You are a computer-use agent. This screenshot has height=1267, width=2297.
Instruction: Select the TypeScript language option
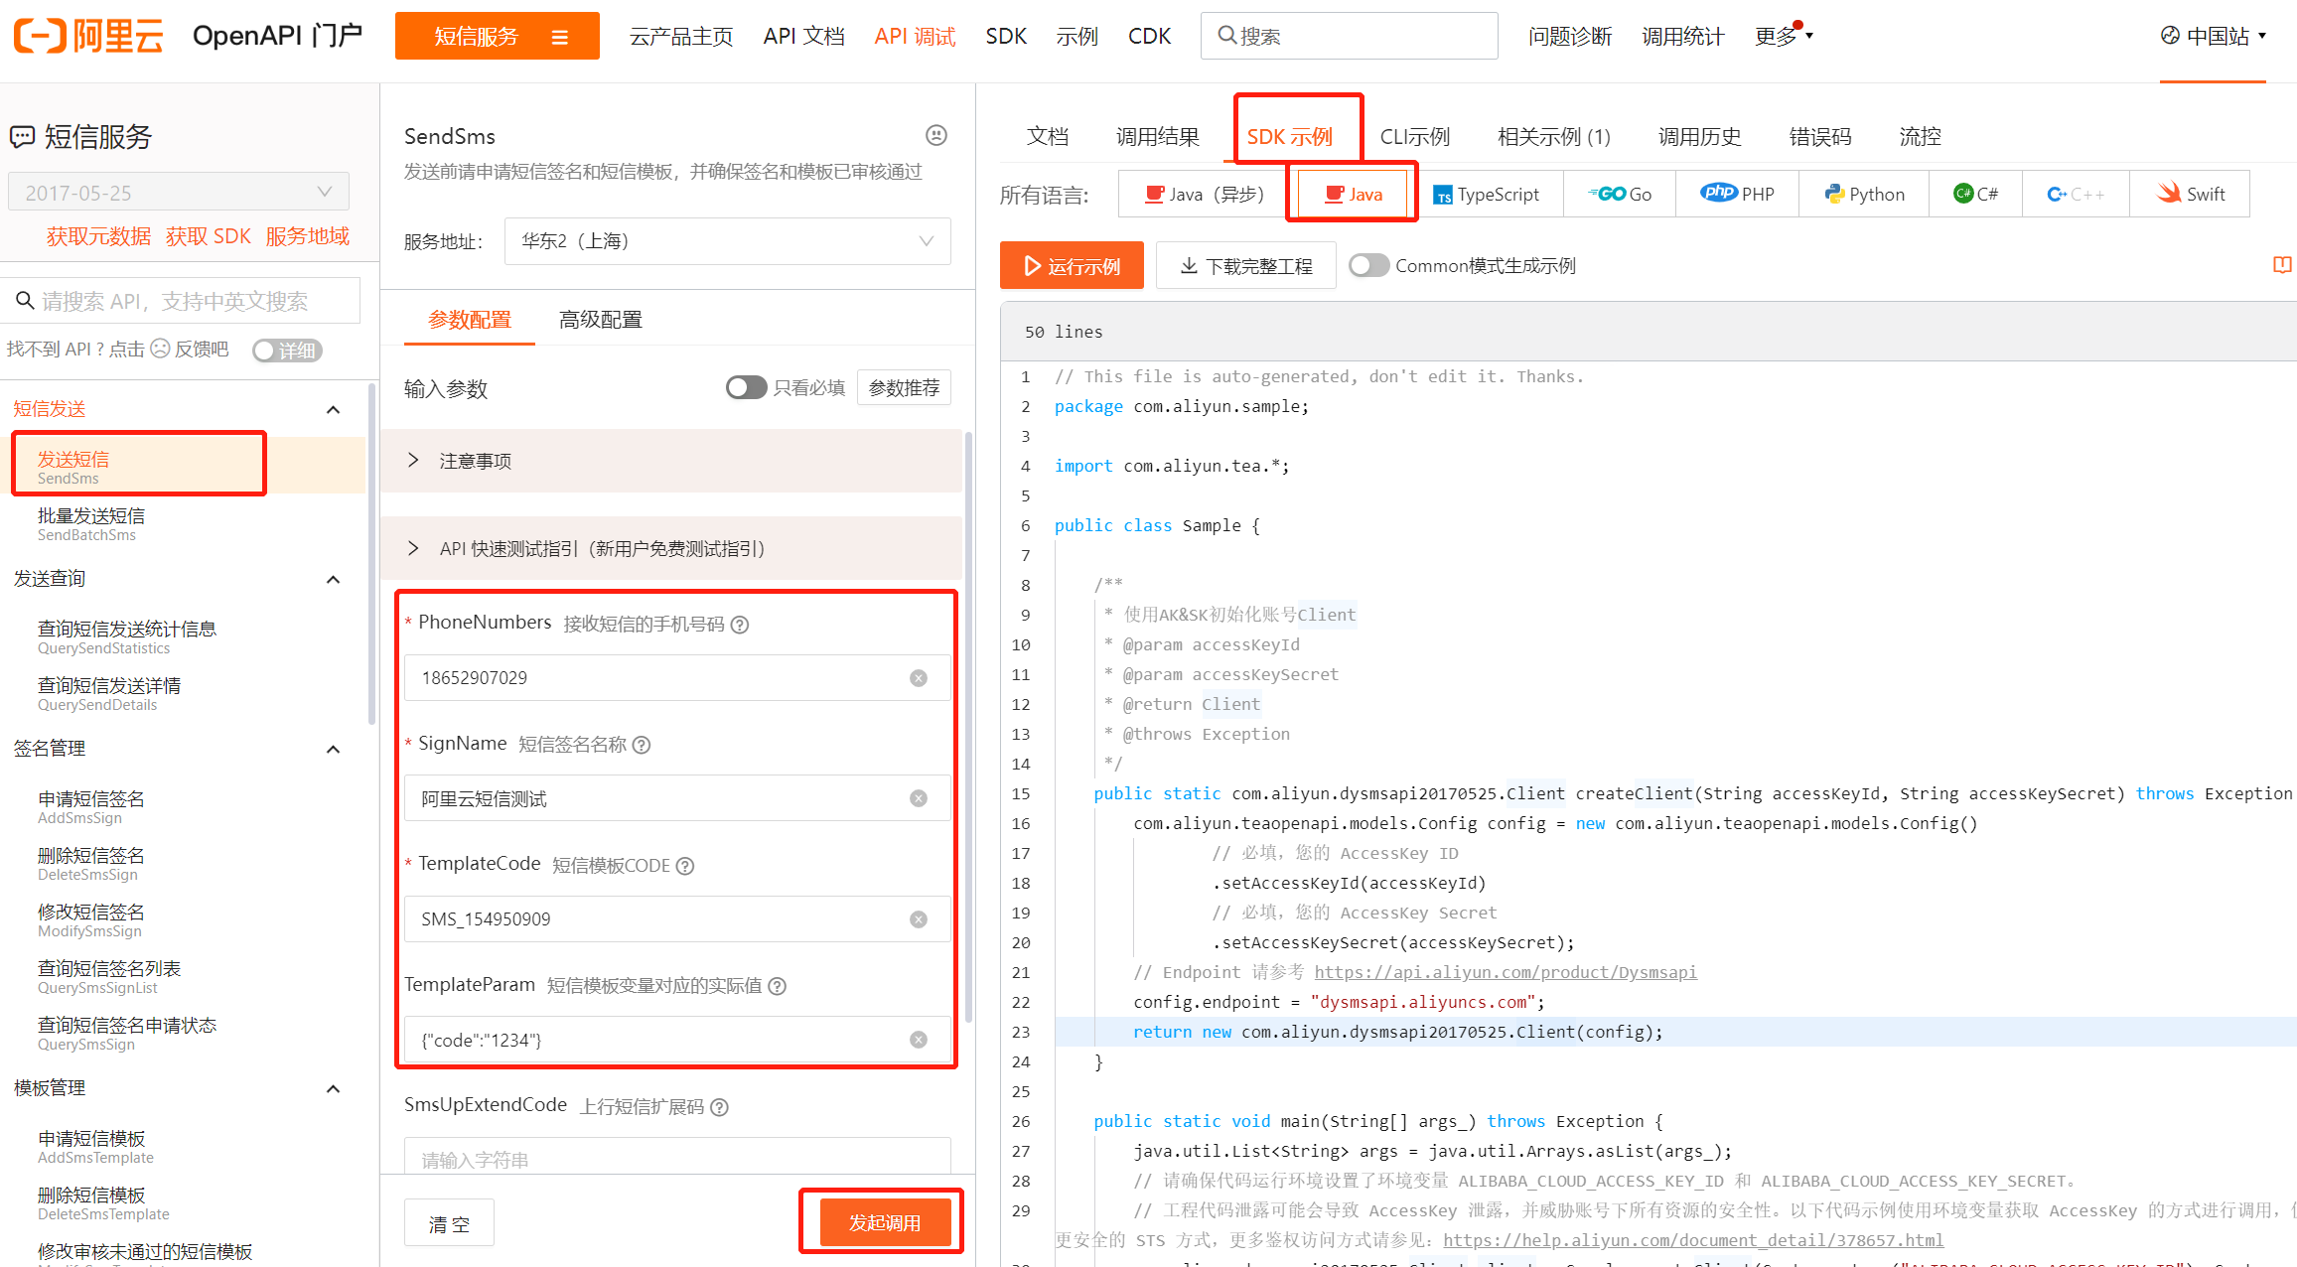tap(1486, 194)
